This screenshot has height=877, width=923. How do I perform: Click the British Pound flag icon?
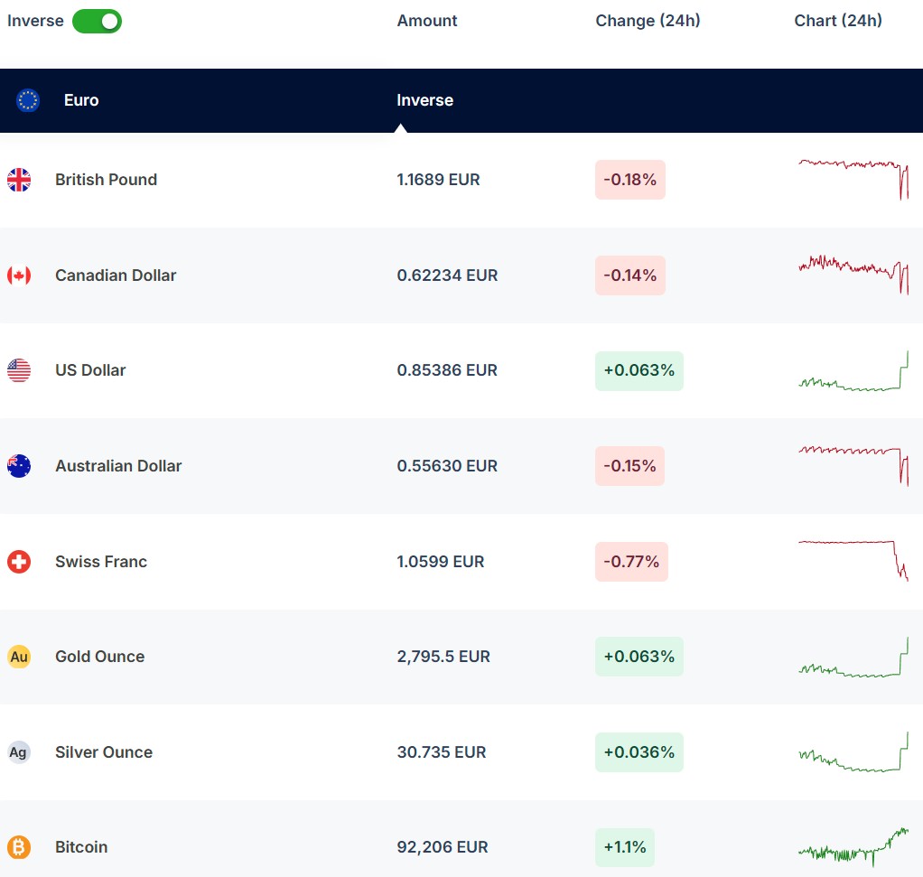point(19,180)
